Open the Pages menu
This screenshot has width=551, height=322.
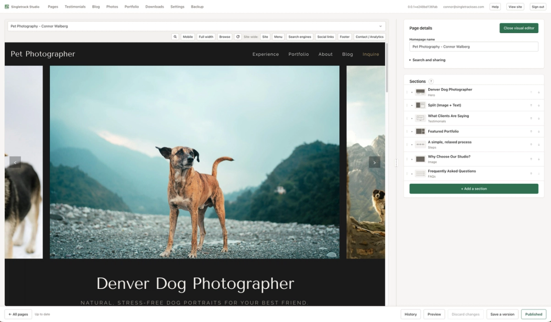[x=53, y=7]
